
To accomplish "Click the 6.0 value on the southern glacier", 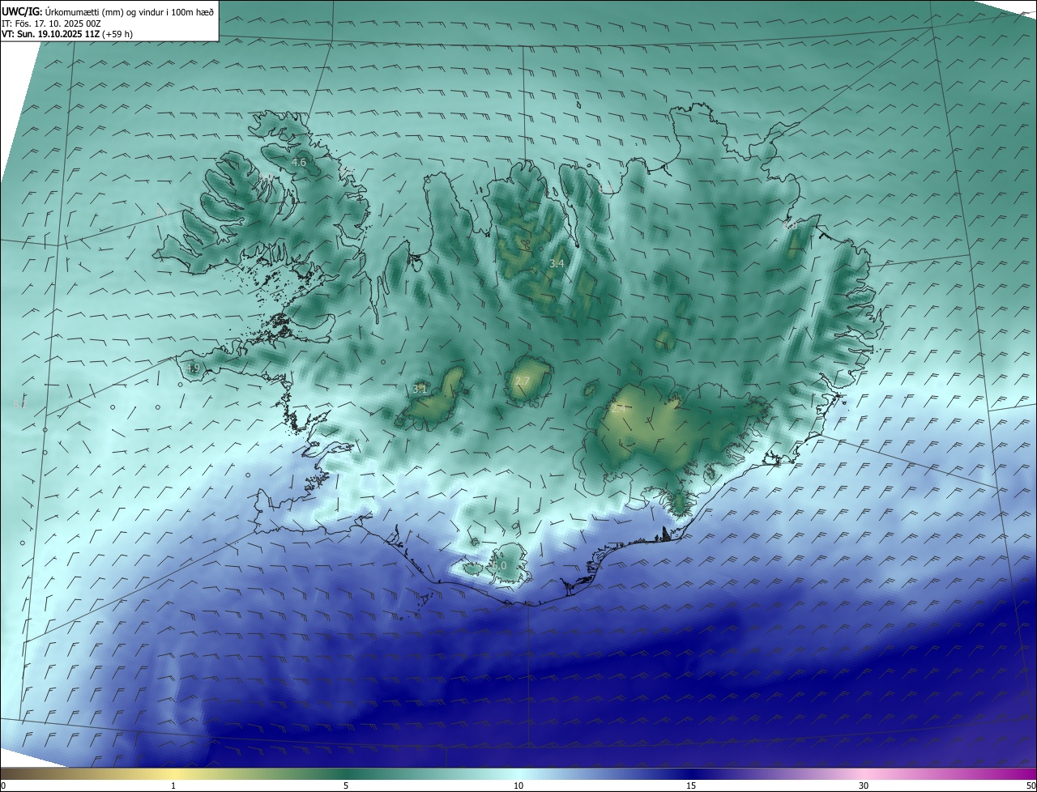I will pyautogui.click(x=499, y=566).
